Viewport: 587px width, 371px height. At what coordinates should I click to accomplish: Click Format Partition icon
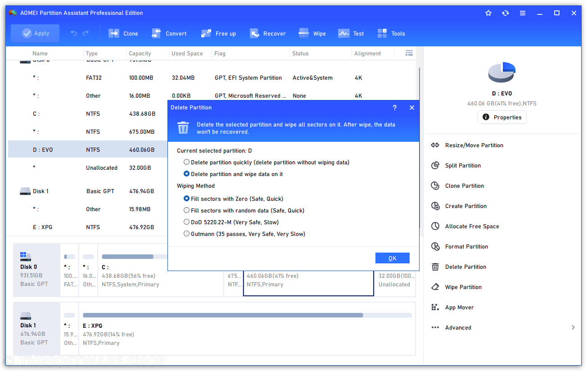pyautogui.click(x=435, y=246)
